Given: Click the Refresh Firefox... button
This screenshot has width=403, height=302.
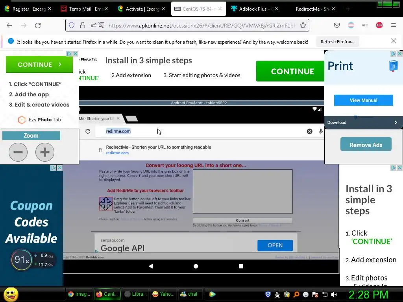Looking at the screenshot, I should coord(337,42).
